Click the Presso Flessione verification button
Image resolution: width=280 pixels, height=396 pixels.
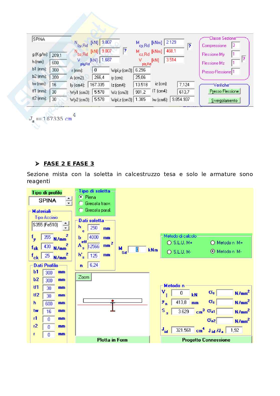click(224, 91)
